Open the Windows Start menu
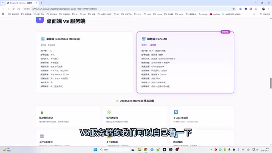Screen dimensions: 272x153 [x=95, y=150]
